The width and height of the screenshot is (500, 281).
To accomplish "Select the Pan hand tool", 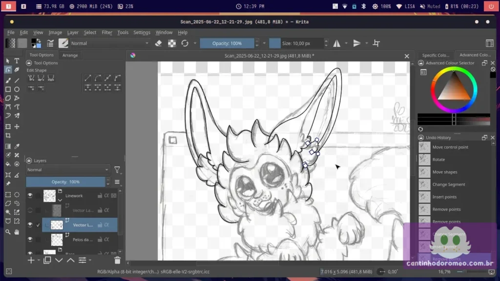I will [x=17, y=232].
